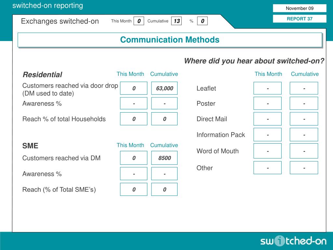Click the Information Pack row label
Viewport: 333px width, 250px height.
click(x=221, y=135)
